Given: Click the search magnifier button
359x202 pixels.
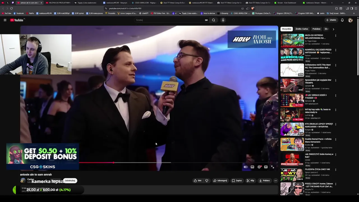Looking at the screenshot, I should coord(213,20).
